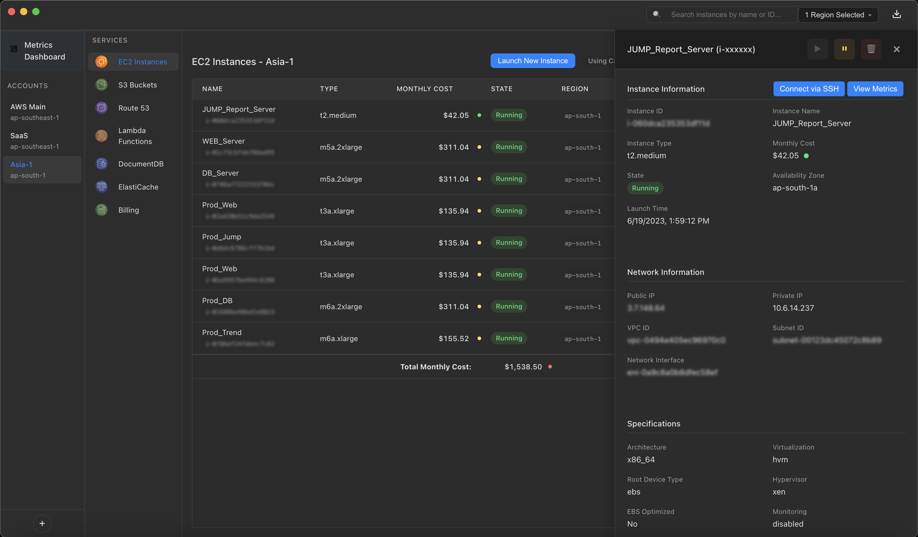Click the Running state badge in details panel

point(645,188)
